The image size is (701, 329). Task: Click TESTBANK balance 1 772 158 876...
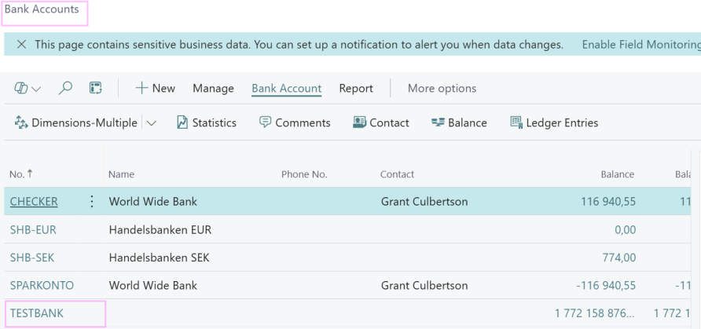(x=595, y=313)
